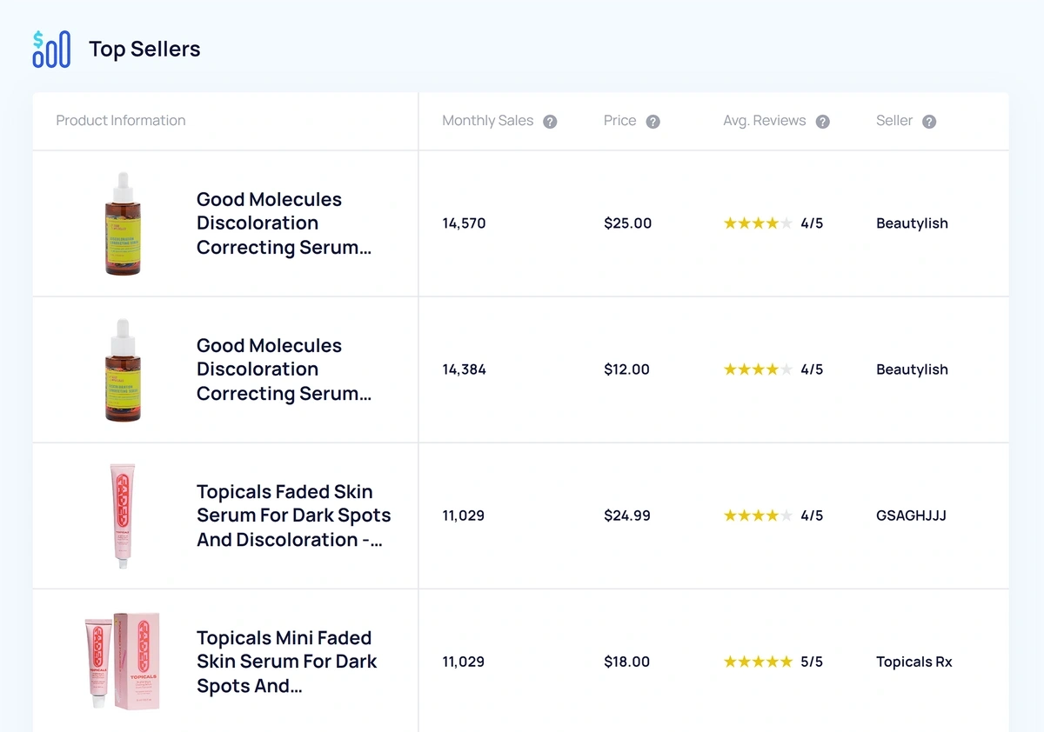1044x732 pixels.
Task: Open the Good Molecules product priced $25.00
Action: click(x=284, y=223)
